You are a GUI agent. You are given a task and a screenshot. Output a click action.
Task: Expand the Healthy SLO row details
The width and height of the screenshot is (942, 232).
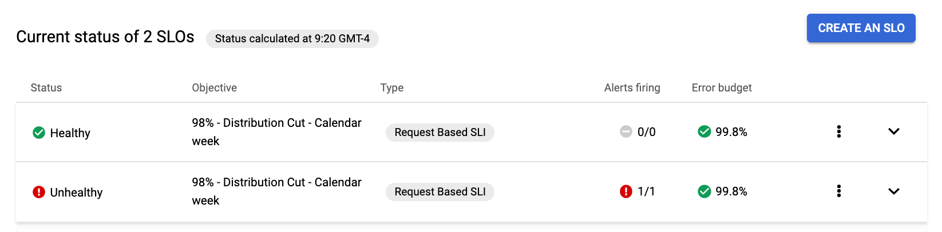click(894, 132)
